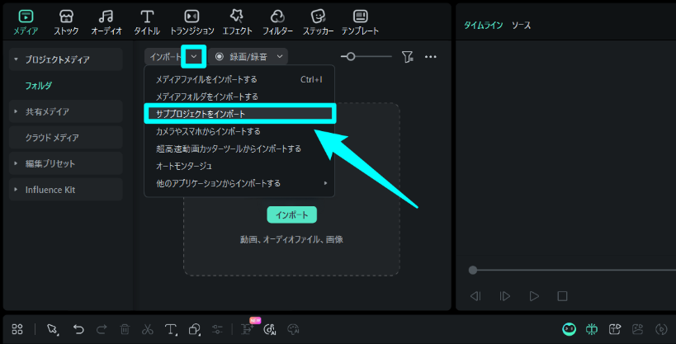
Task: Open the 録画/録音 dropdown chevron
Action: 280,56
